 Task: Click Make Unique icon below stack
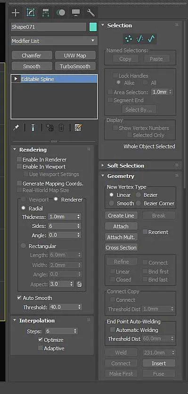tap(50, 128)
